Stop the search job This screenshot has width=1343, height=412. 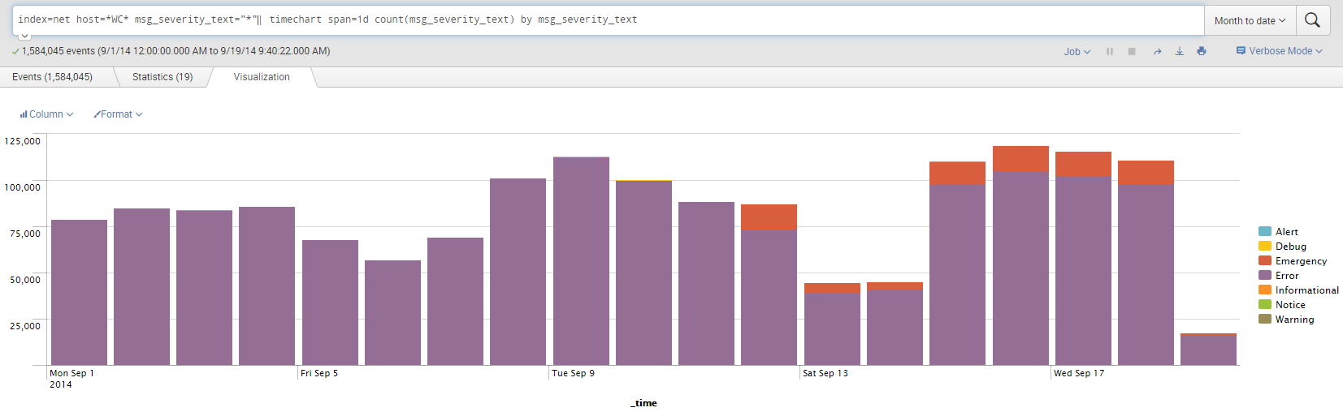click(1132, 51)
